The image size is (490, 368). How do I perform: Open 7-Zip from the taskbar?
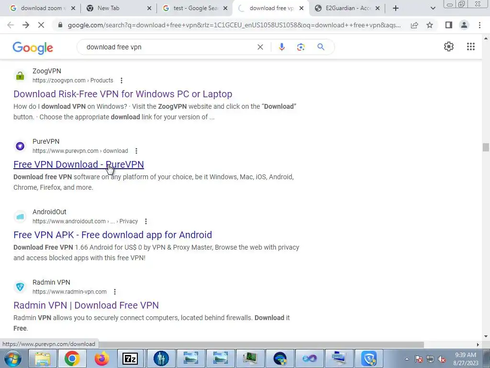pyautogui.click(x=131, y=358)
